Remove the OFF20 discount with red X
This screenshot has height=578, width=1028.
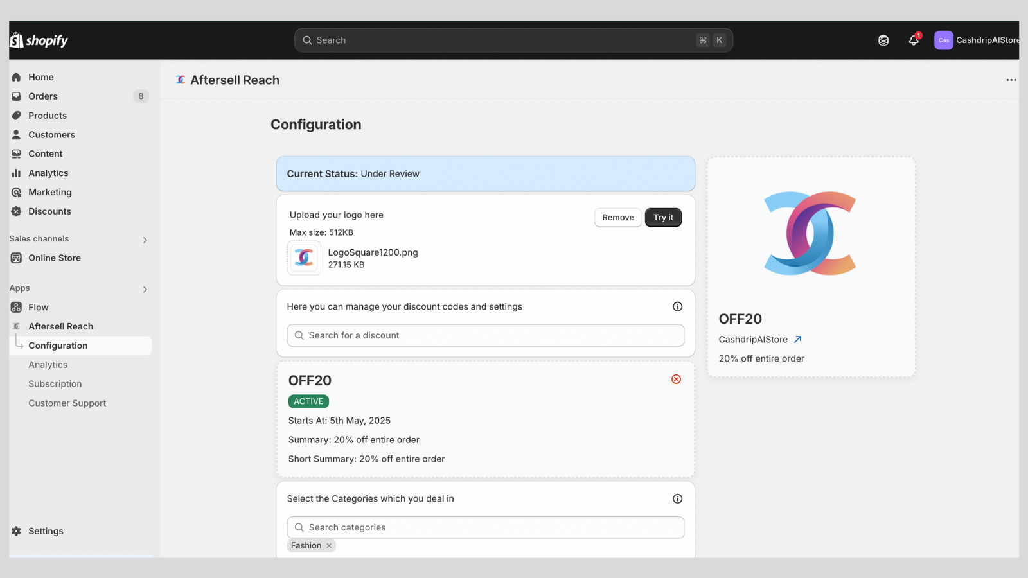pos(676,380)
